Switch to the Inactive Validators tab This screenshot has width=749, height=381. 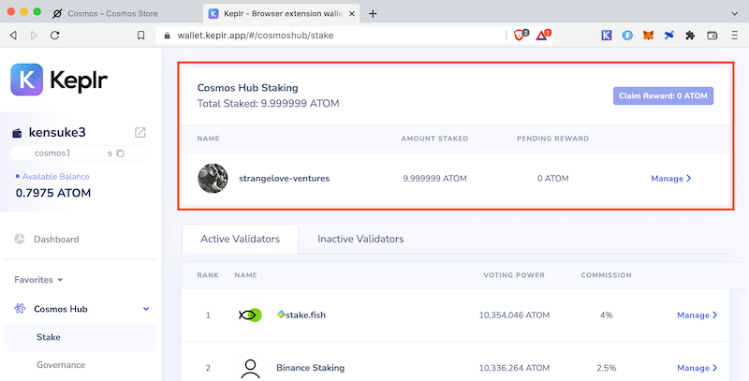[360, 239]
